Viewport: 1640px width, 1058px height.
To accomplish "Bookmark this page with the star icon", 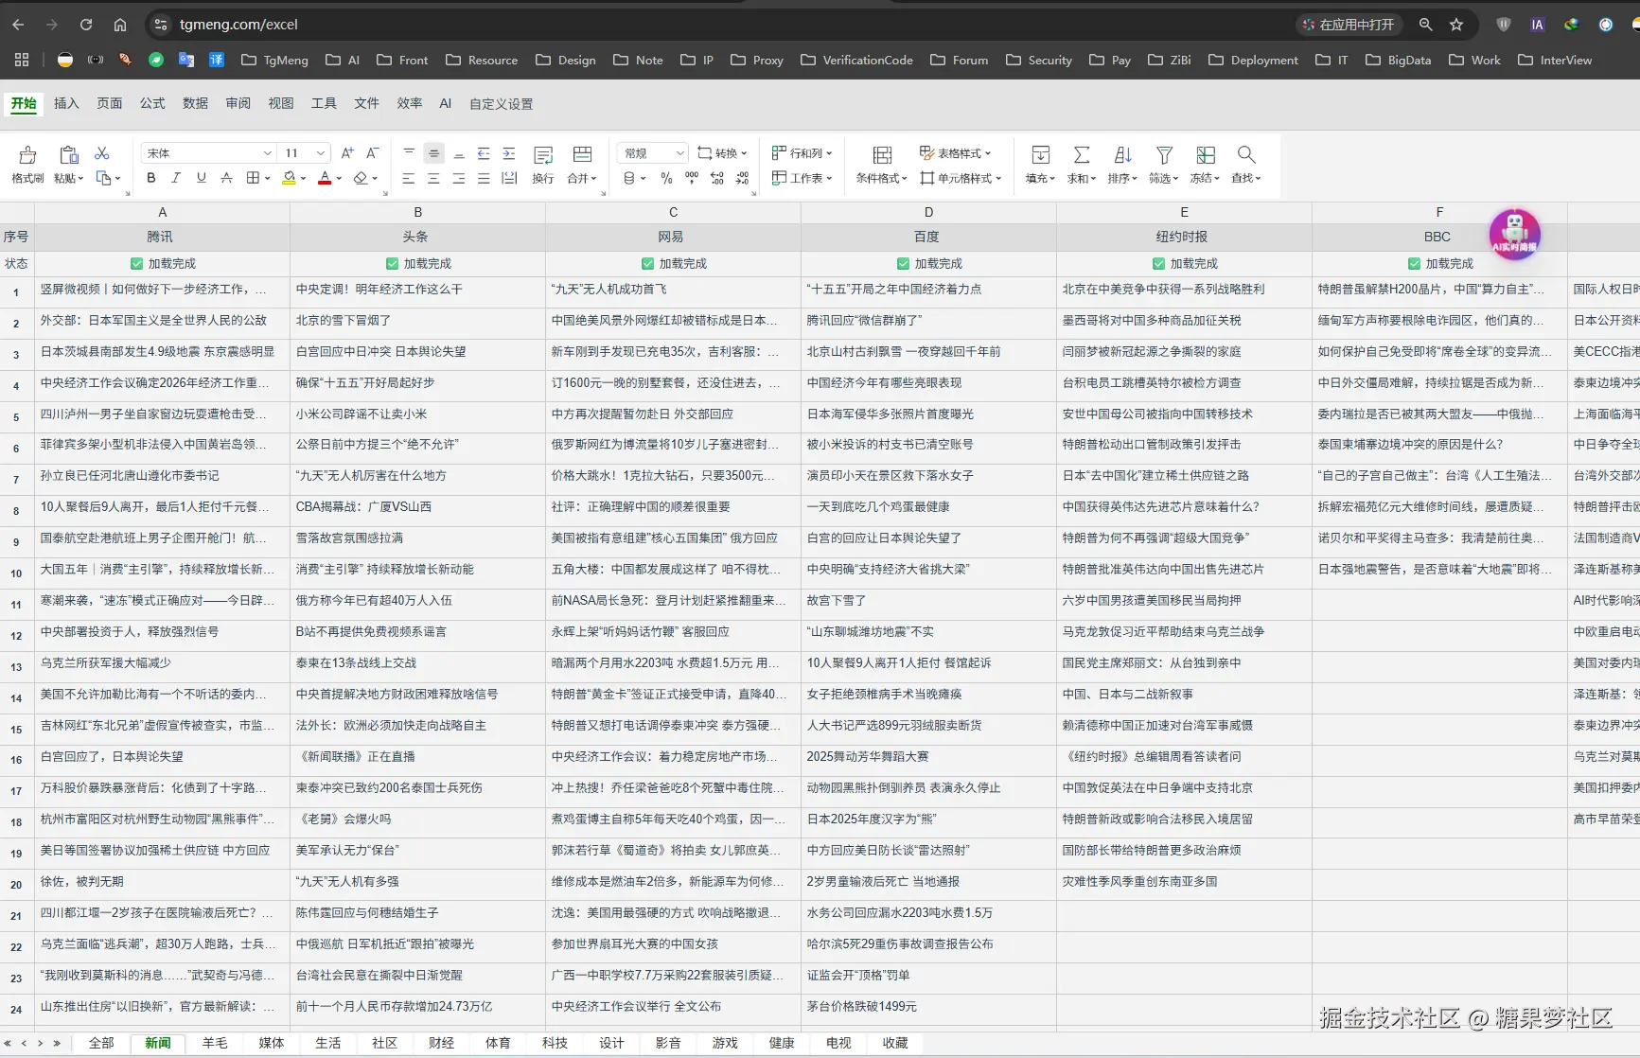I will [1456, 25].
